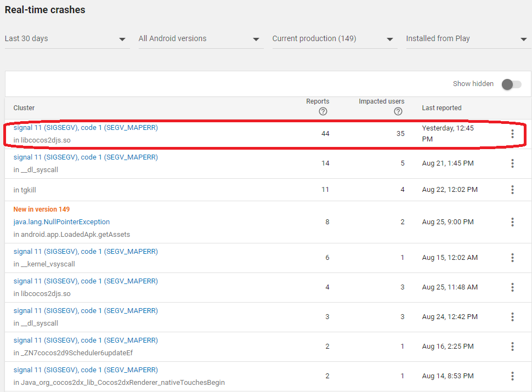Expand the Last 30 days dropdown
532x392 pixels.
coord(67,39)
